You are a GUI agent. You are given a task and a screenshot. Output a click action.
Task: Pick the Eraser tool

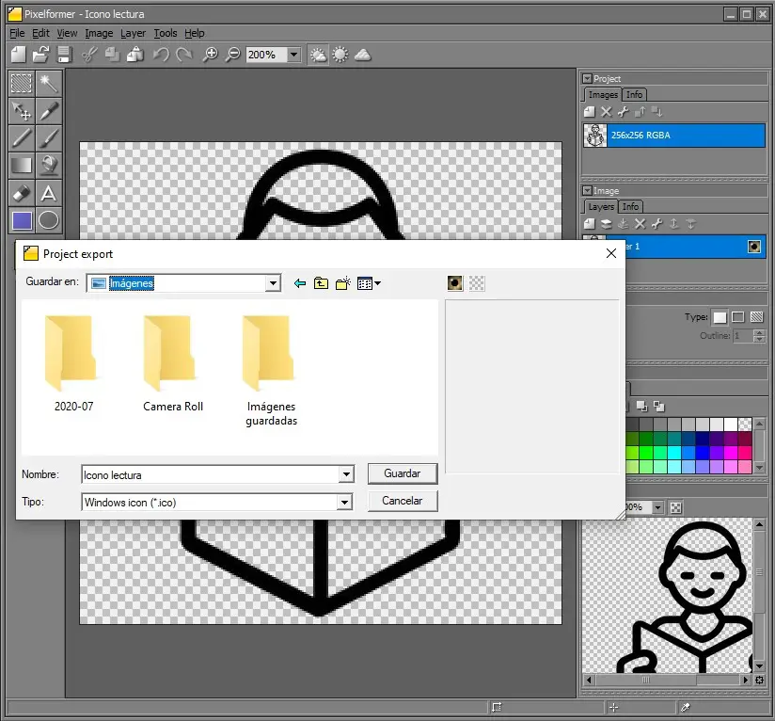[x=22, y=193]
